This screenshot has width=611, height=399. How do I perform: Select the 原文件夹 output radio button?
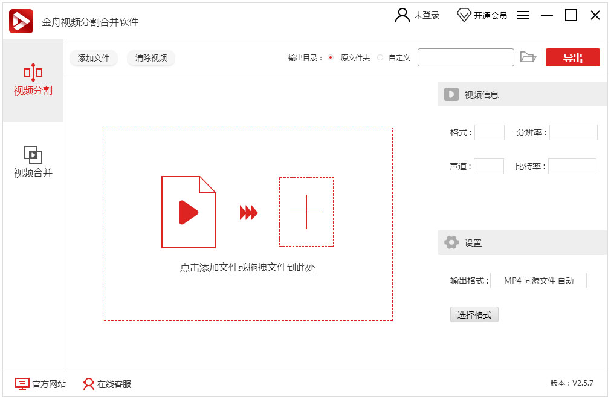coord(331,58)
